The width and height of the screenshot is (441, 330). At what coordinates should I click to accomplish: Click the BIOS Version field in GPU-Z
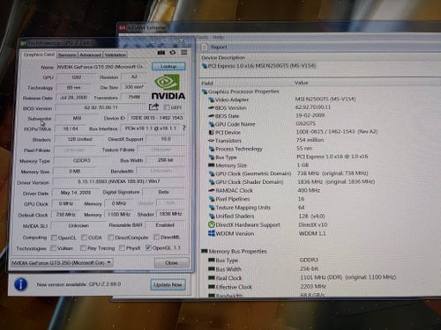point(101,107)
